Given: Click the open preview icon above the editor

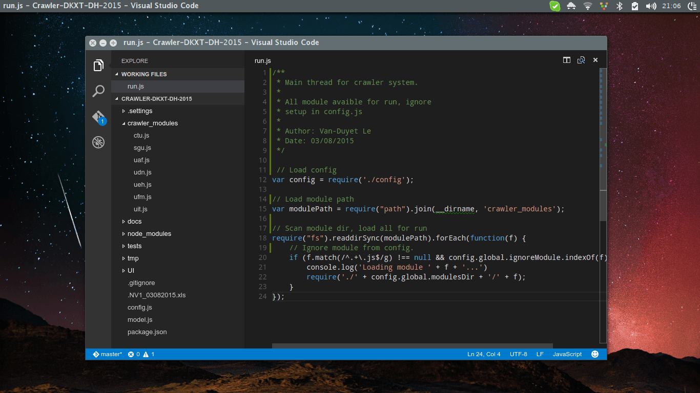Looking at the screenshot, I should pyautogui.click(x=581, y=60).
